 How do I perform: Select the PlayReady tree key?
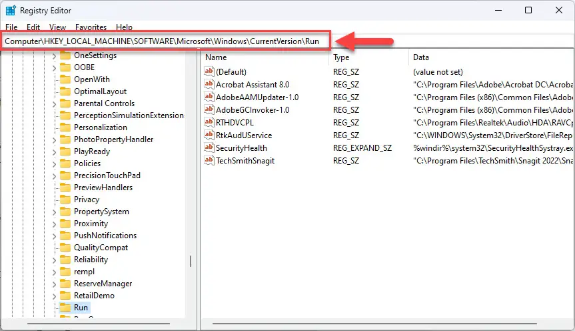pos(92,151)
